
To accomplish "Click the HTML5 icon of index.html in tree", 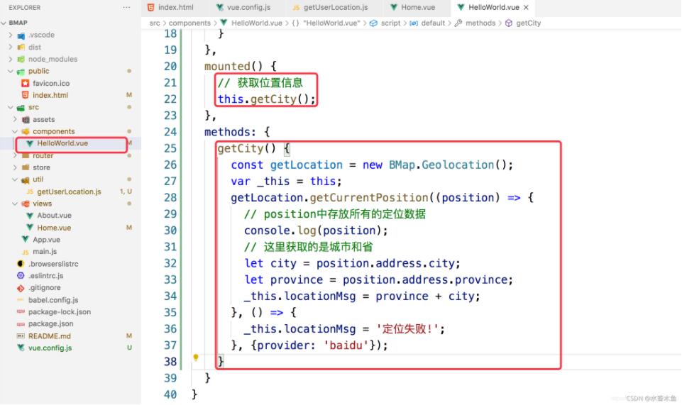I will click(x=26, y=95).
